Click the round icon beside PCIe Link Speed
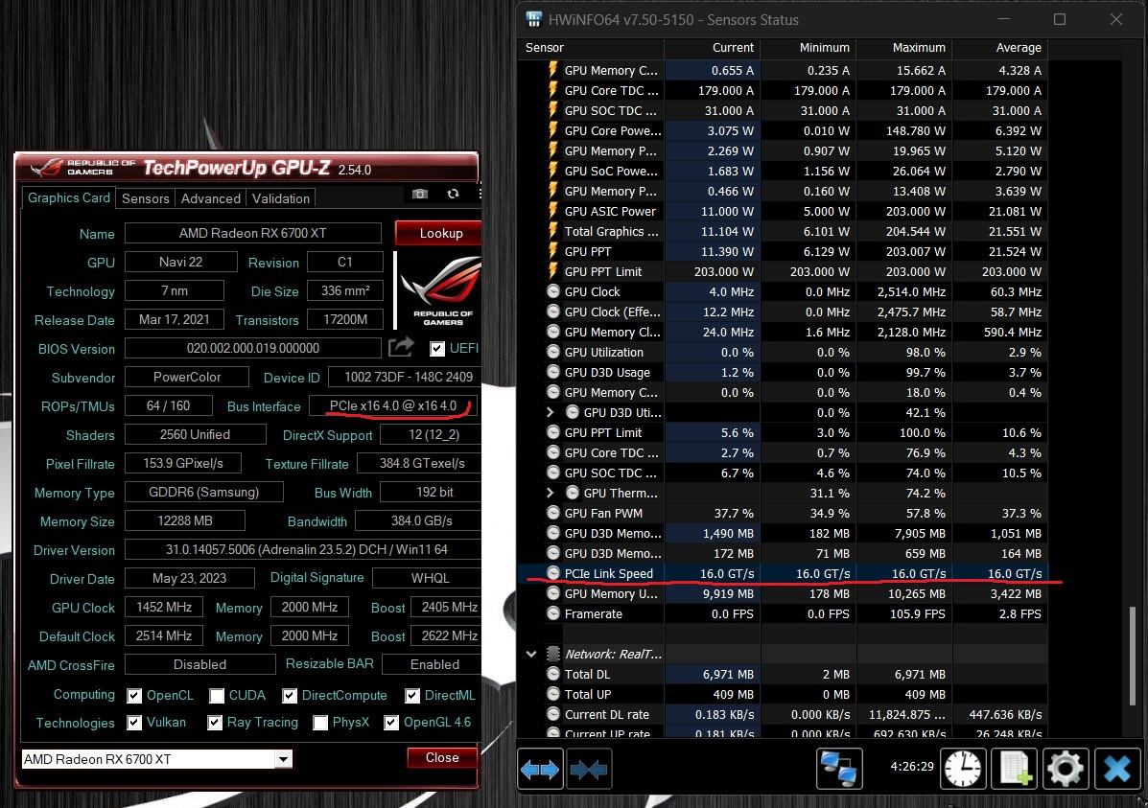1148x808 pixels. coord(553,573)
